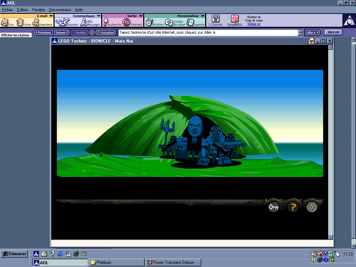Open the address bar history dropdown
The height and width of the screenshot is (267, 356).
300,33
